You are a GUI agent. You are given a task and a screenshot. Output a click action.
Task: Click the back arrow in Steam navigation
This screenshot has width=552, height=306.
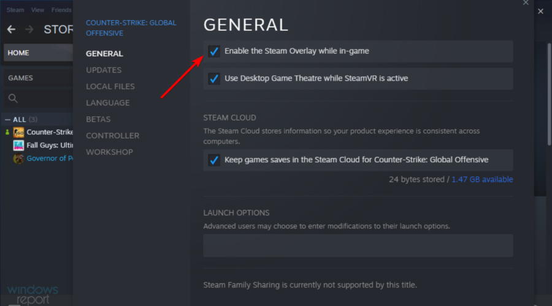11,29
